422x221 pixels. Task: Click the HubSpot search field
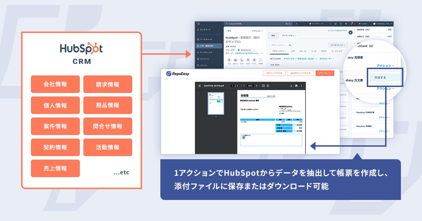pos(258,24)
